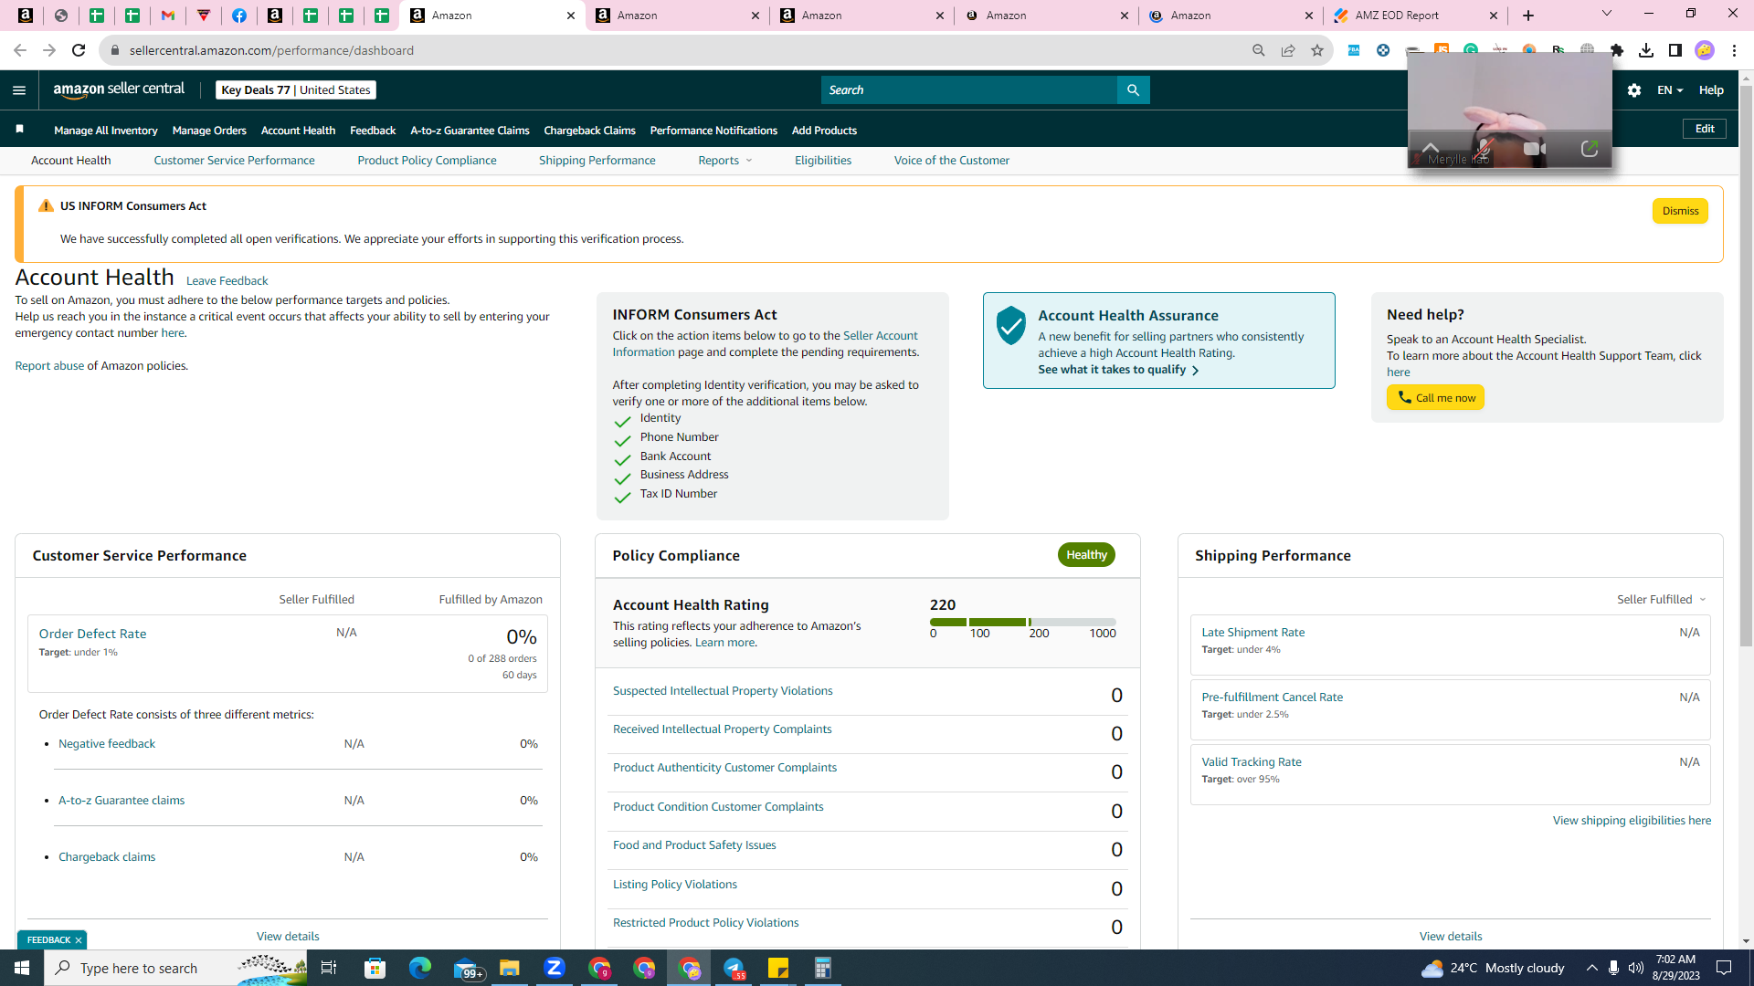This screenshot has width=1754, height=986.
Task: Open the Zoom app from the taskbar
Action: 555,968
